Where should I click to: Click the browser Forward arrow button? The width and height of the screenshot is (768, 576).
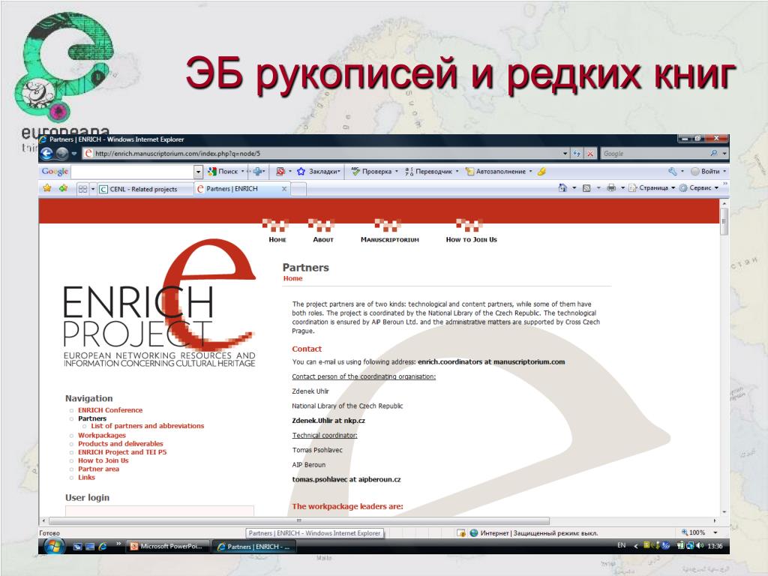coord(61,154)
